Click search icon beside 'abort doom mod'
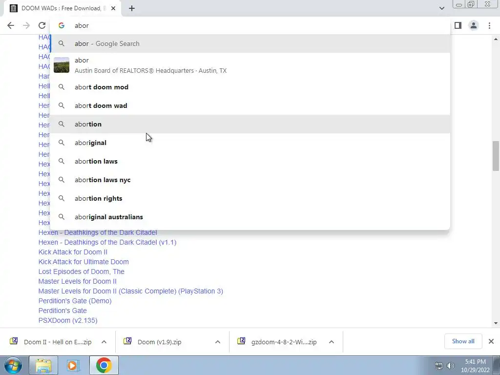500x375 pixels. (x=62, y=87)
